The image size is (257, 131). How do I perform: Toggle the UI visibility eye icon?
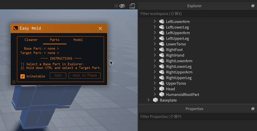pos(122,6)
